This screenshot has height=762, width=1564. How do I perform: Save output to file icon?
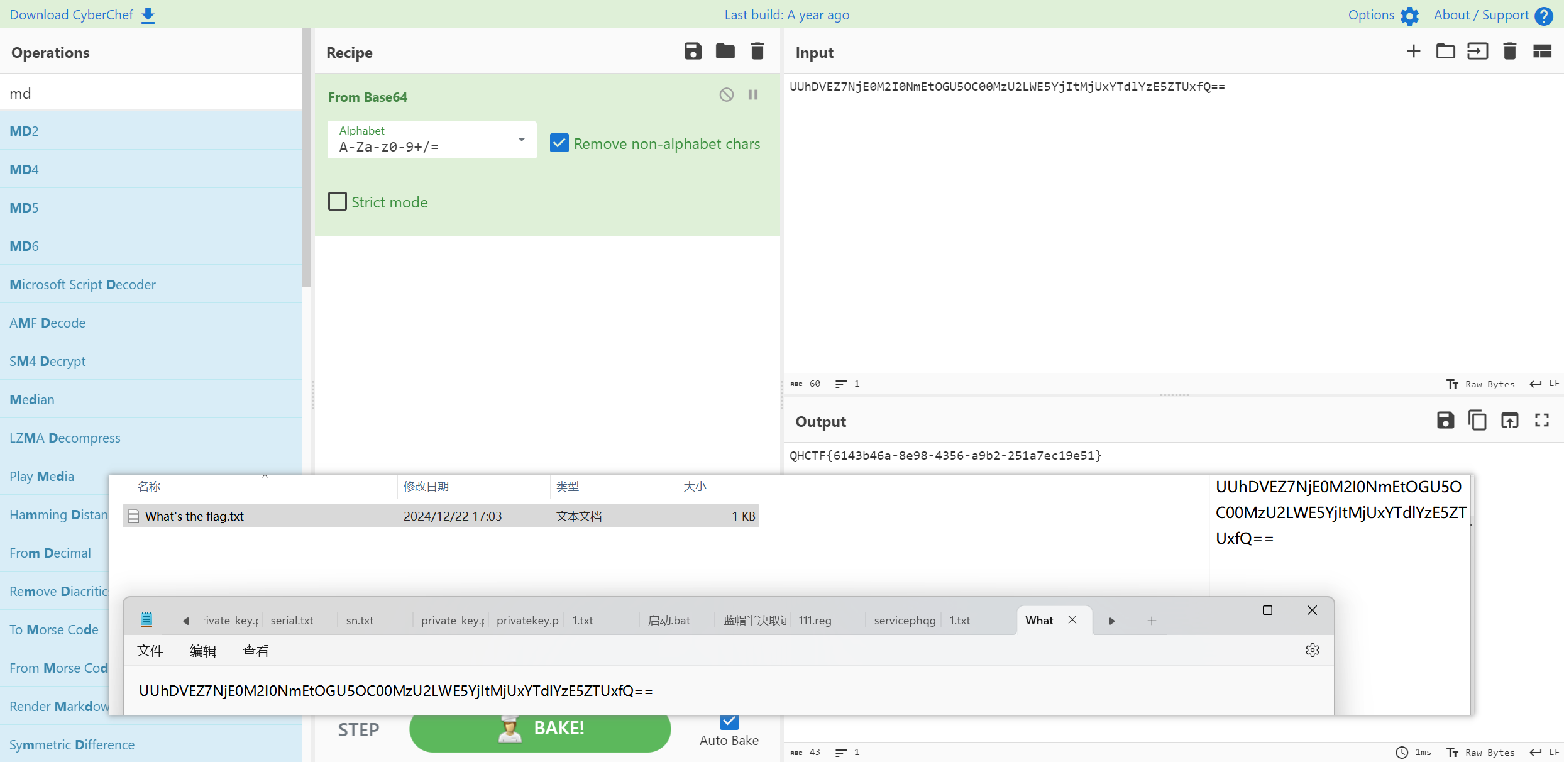pyautogui.click(x=1445, y=421)
